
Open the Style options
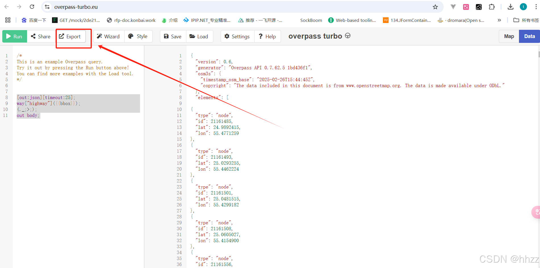click(x=138, y=36)
